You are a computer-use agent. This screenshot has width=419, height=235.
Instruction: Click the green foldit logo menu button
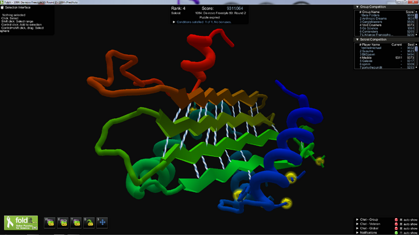[x=21, y=223]
